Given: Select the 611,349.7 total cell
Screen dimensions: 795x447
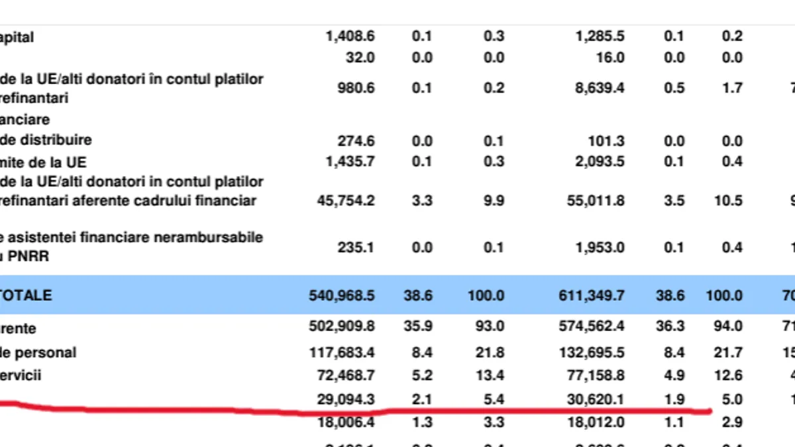Looking at the screenshot, I should (x=591, y=295).
